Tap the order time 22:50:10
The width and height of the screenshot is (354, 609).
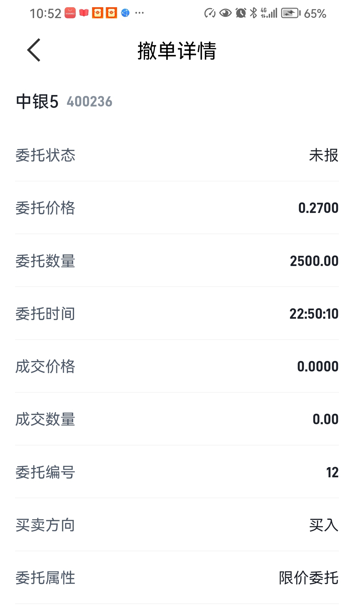[314, 314]
